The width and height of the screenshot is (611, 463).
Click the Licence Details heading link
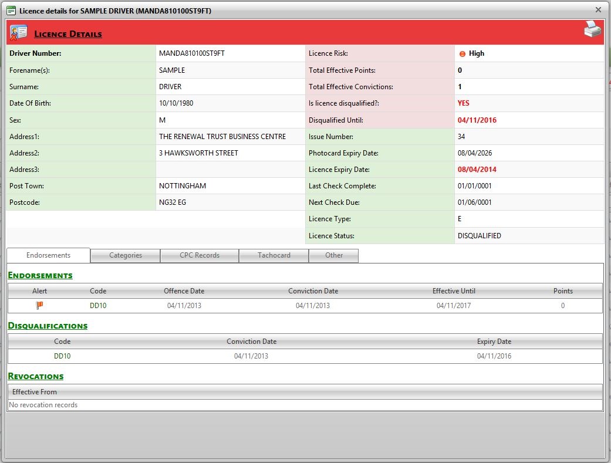(68, 34)
